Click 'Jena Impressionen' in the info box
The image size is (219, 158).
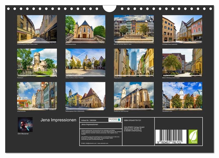90,124
